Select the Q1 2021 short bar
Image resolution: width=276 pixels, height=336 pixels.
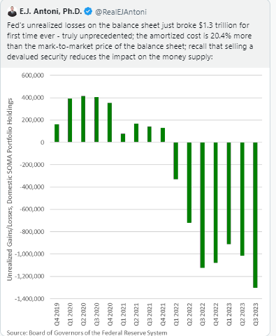(x=123, y=138)
